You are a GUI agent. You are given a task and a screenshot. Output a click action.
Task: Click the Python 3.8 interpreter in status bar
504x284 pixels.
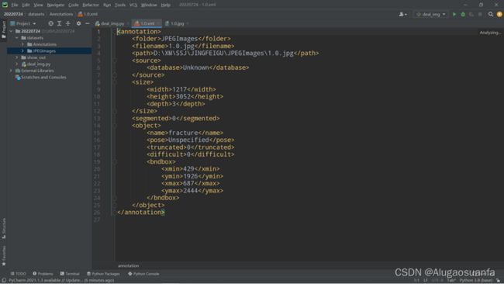476,280
